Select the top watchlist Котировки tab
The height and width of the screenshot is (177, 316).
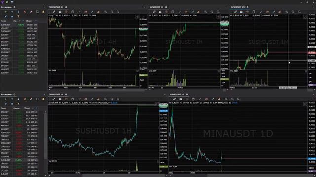(6, 7)
